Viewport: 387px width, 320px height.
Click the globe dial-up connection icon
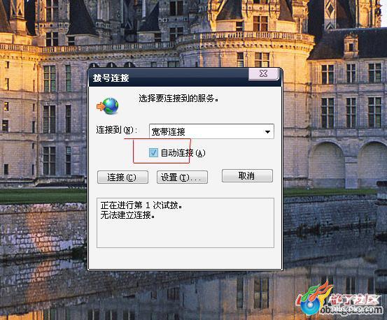tap(111, 106)
